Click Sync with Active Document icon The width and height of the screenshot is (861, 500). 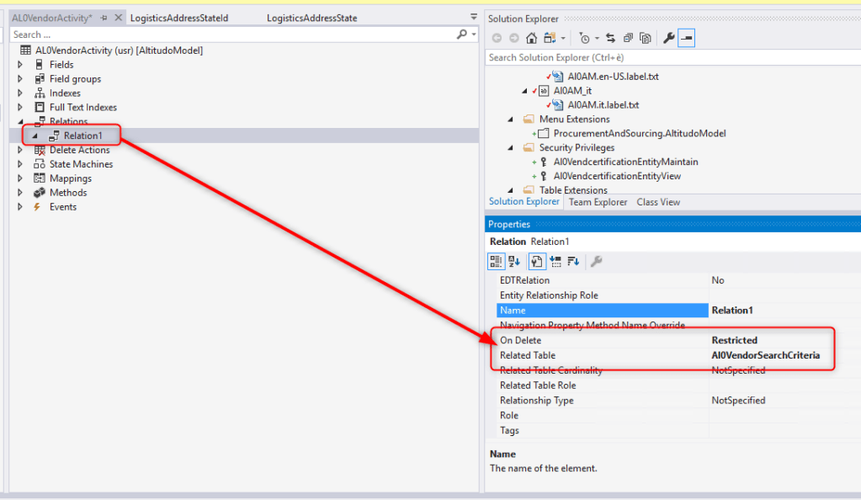coord(610,38)
